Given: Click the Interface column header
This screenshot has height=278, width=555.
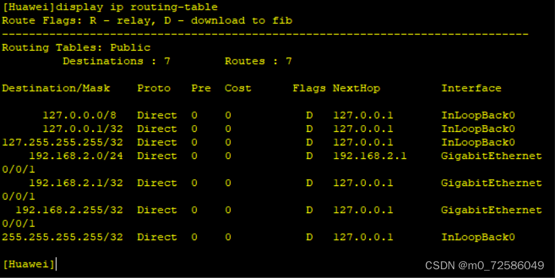Looking at the screenshot, I should click(471, 88).
